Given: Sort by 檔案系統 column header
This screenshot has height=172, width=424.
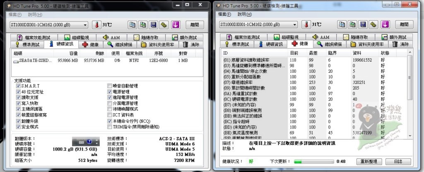Looking at the screenshot, I should tap(134, 53).
